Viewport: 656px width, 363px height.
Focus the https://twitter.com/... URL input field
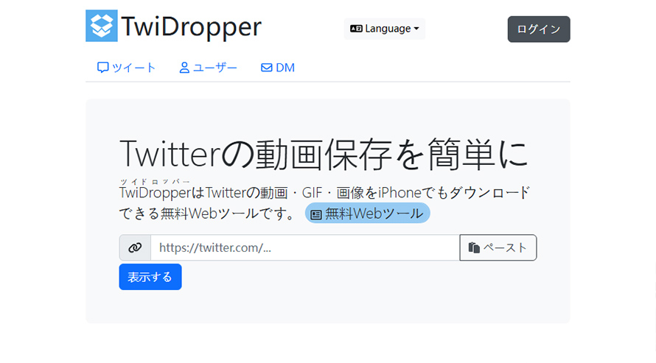(305, 247)
